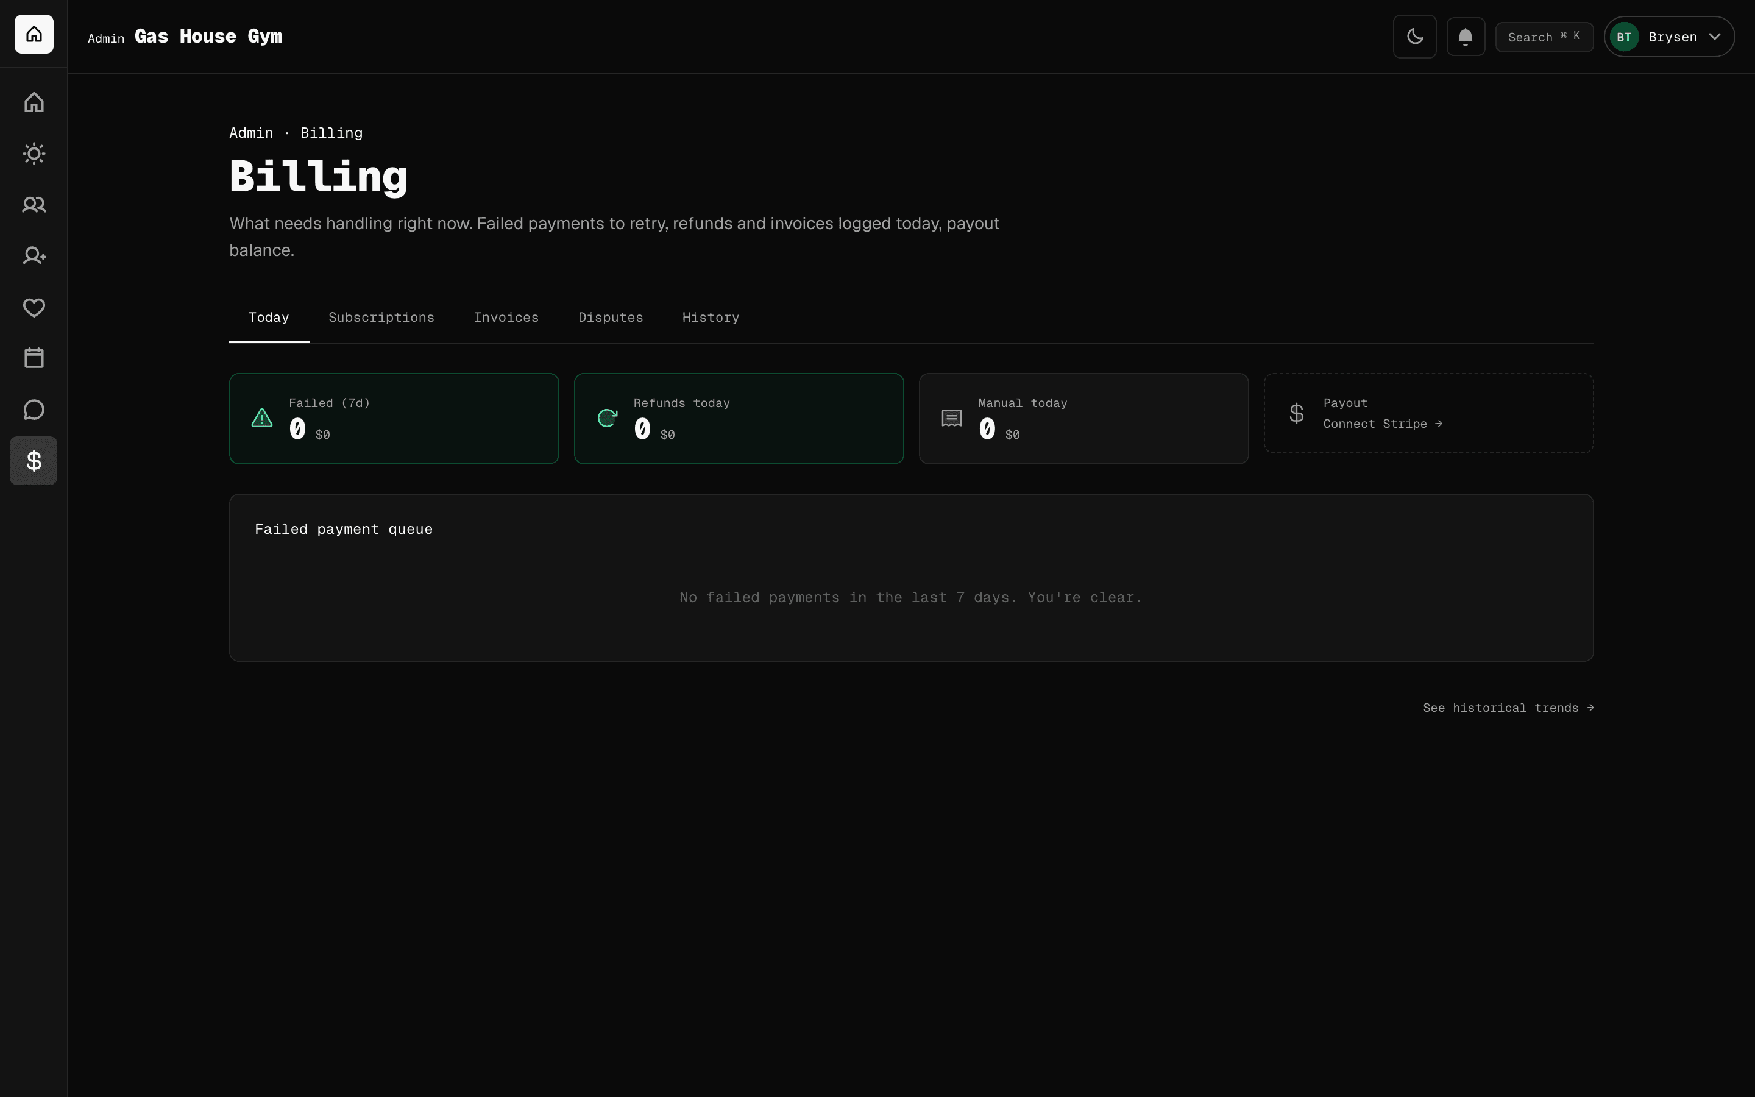Open notifications bell

click(x=1466, y=37)
